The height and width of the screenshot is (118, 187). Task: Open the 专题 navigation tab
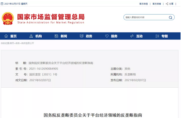(x=164, y=36)
